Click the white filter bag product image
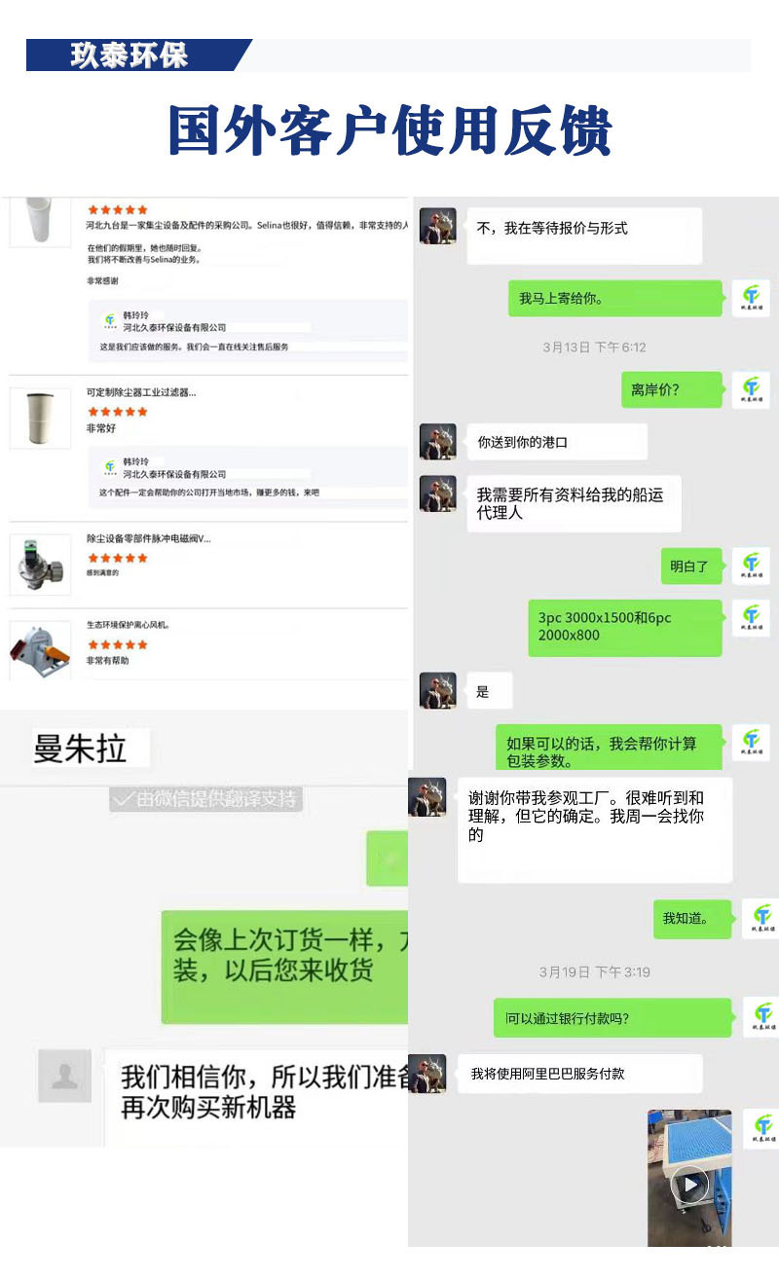The image size is (779, 1280). [x=40, y=221]
